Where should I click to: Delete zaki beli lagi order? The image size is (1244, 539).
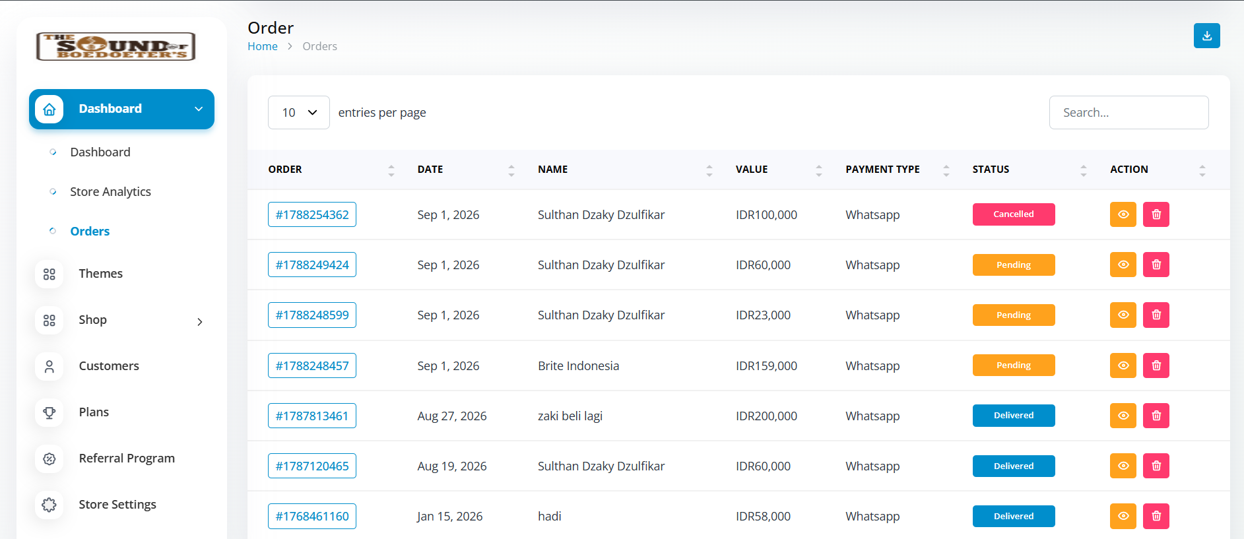(x=1156, y=416)
